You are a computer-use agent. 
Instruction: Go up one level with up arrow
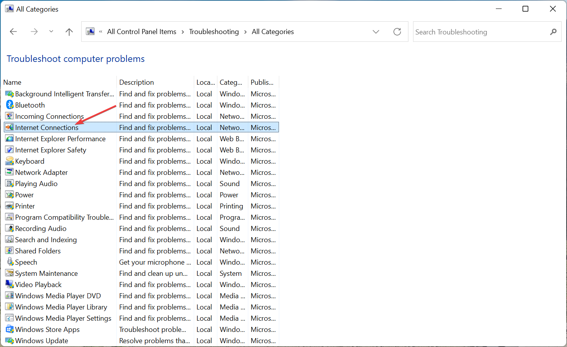69,32
